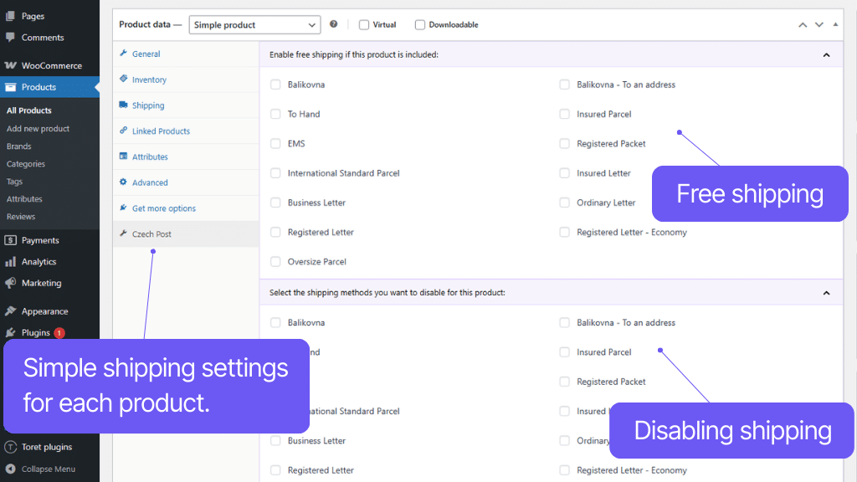Open the Brands submenu link
This screenshot has width=857, height=482.
pos(19,146)
